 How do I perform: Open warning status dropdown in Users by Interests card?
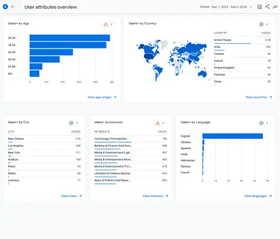(x=160, y=123)
